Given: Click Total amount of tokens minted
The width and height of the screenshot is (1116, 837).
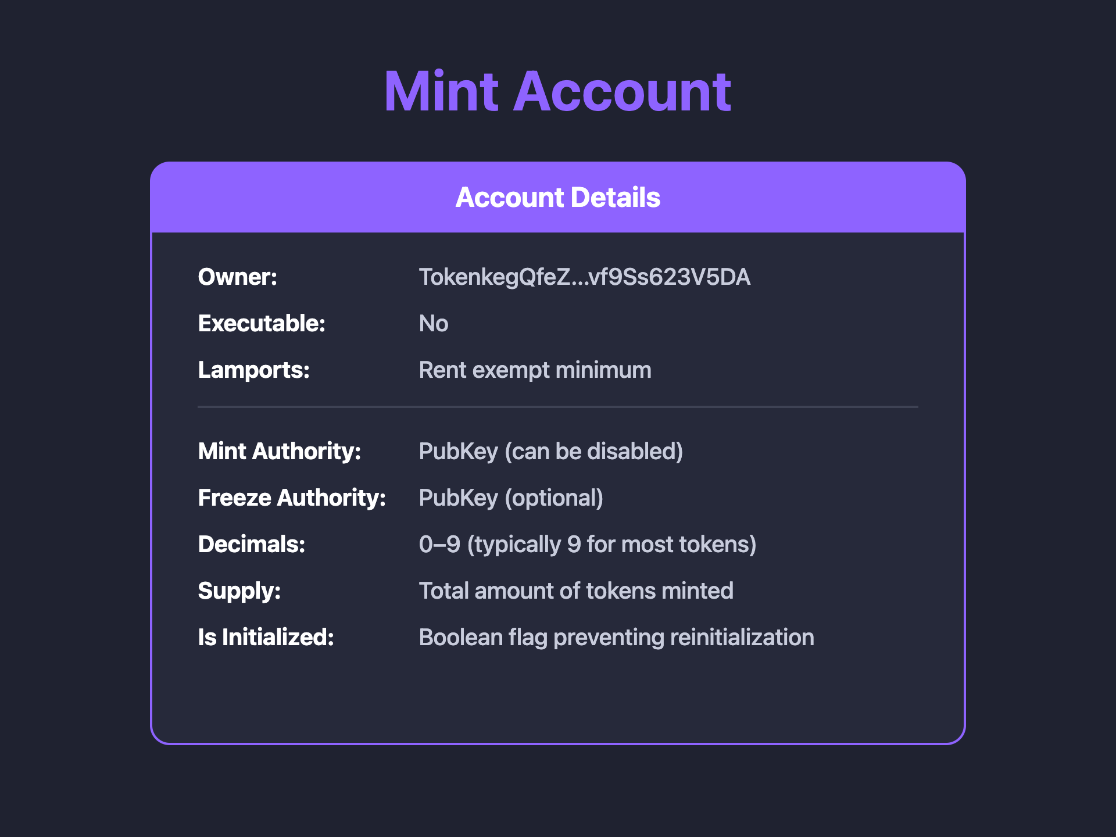Looking at the screenshot, I should click(576, 591).
